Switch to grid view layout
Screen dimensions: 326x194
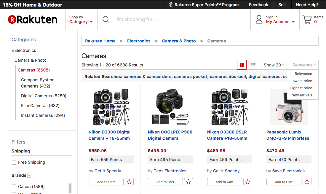coord(242,65)
